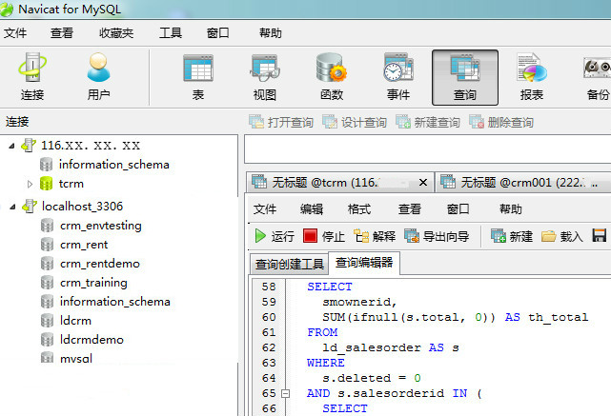Open query editor 窗口 menu
This screenshot has width=611, height=416.
[x=458, y=209]
